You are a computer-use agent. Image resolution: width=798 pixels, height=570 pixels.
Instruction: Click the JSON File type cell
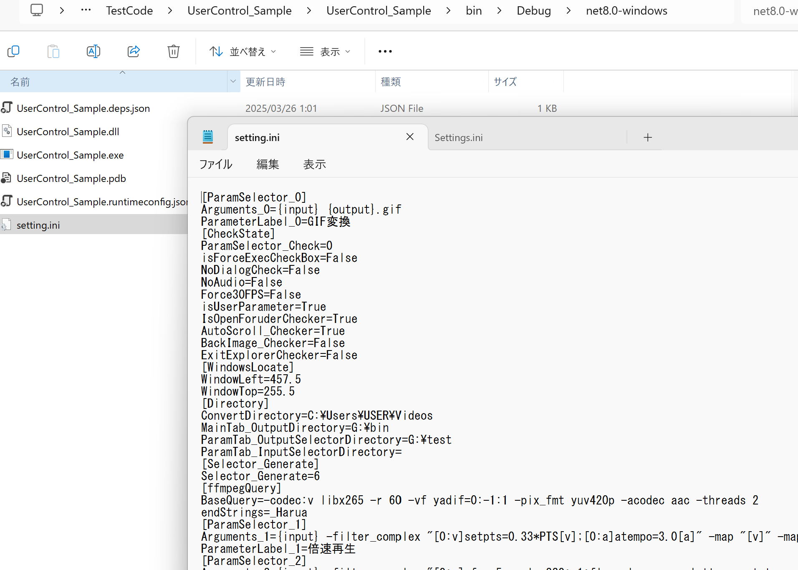pos(402,108)
